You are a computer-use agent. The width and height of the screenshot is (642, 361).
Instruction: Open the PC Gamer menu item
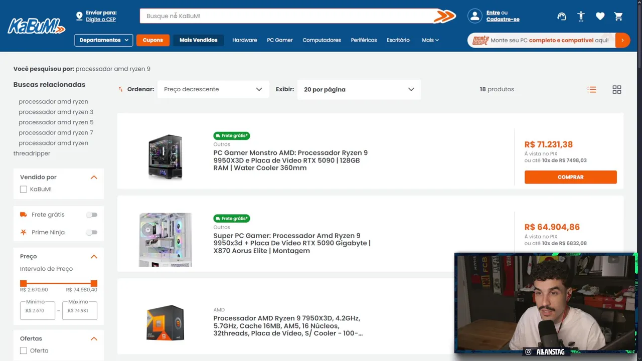tap(280, 40)
